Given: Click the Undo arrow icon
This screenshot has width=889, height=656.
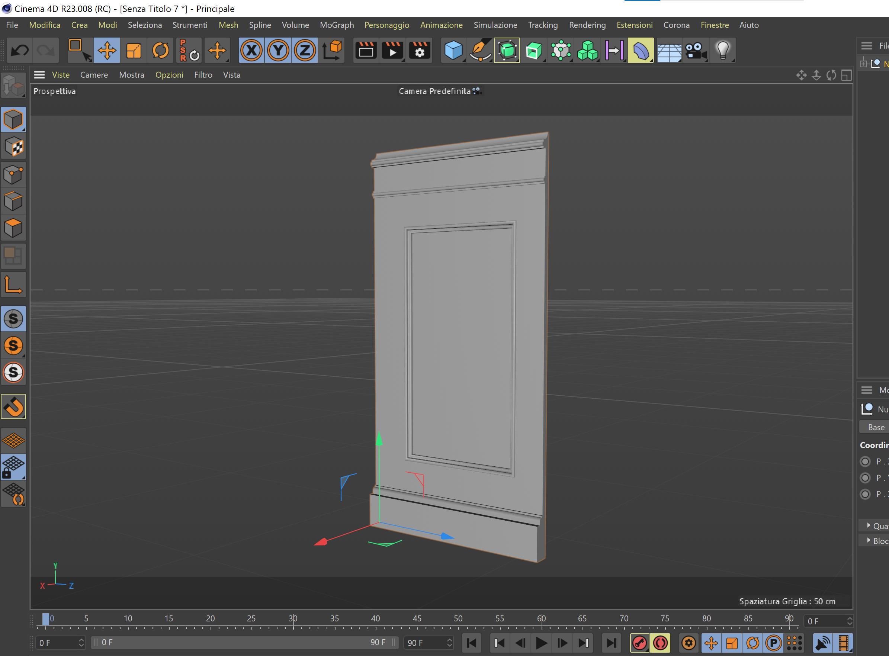Looking at the screenshot, I should pos(19,51).
